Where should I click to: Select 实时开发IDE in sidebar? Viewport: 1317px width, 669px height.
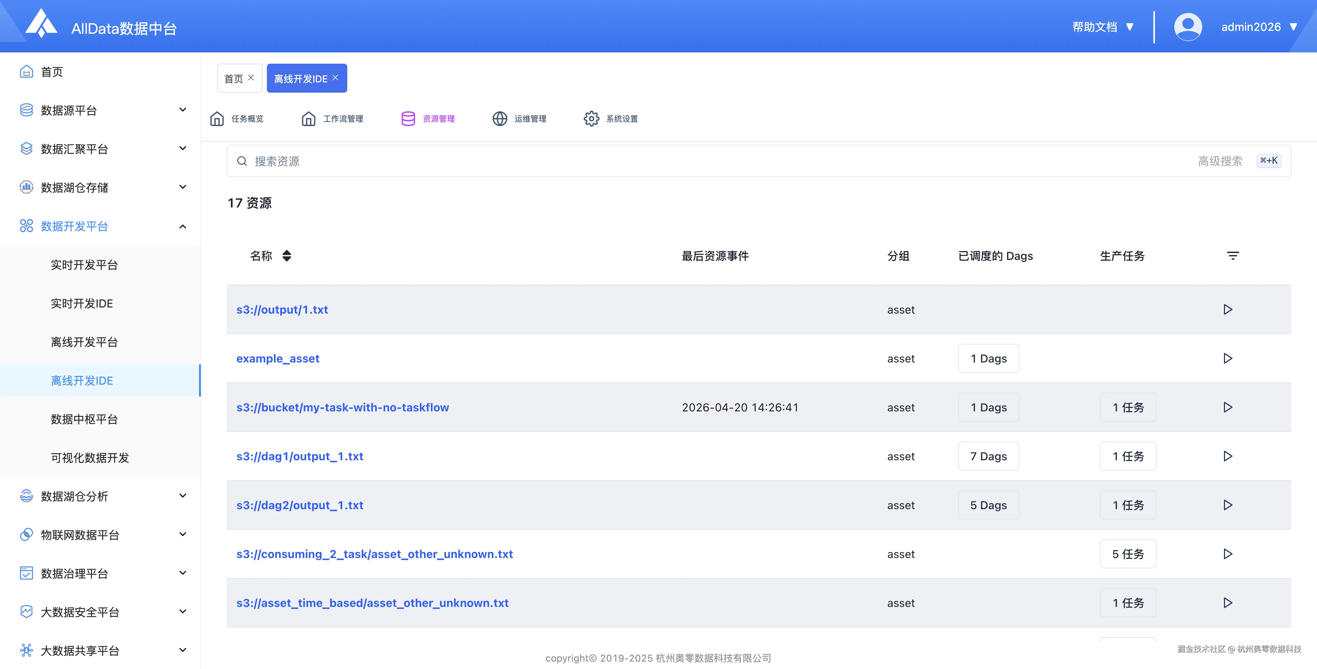[82, 303]
